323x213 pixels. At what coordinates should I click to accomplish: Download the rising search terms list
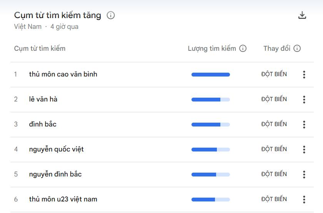pyautogui.click(x=302, y=15)
